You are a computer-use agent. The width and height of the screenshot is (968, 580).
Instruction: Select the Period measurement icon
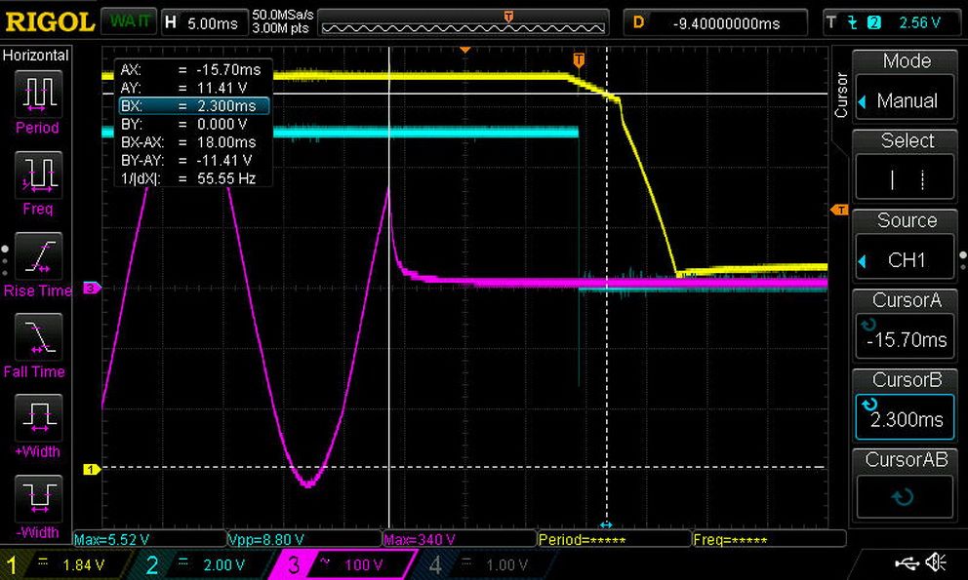[38, 94]
